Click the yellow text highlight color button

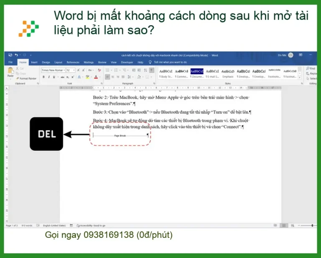point(87,77)
